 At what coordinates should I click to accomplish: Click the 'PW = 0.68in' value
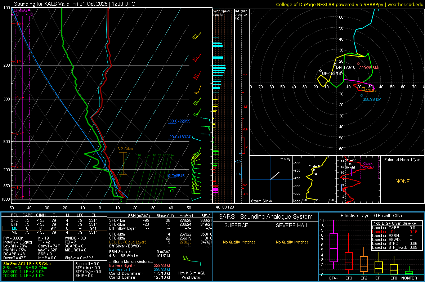13,238
